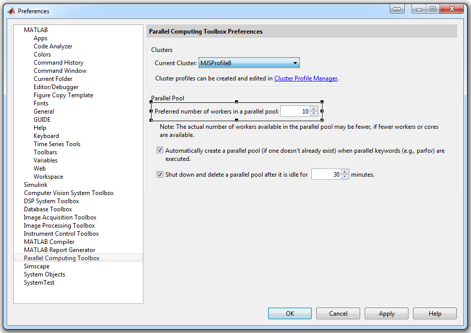Image resolution: width=471 pixels, height=333 pixels.
Task: Select Colors preferences
Action: click(x=42, y=54)
